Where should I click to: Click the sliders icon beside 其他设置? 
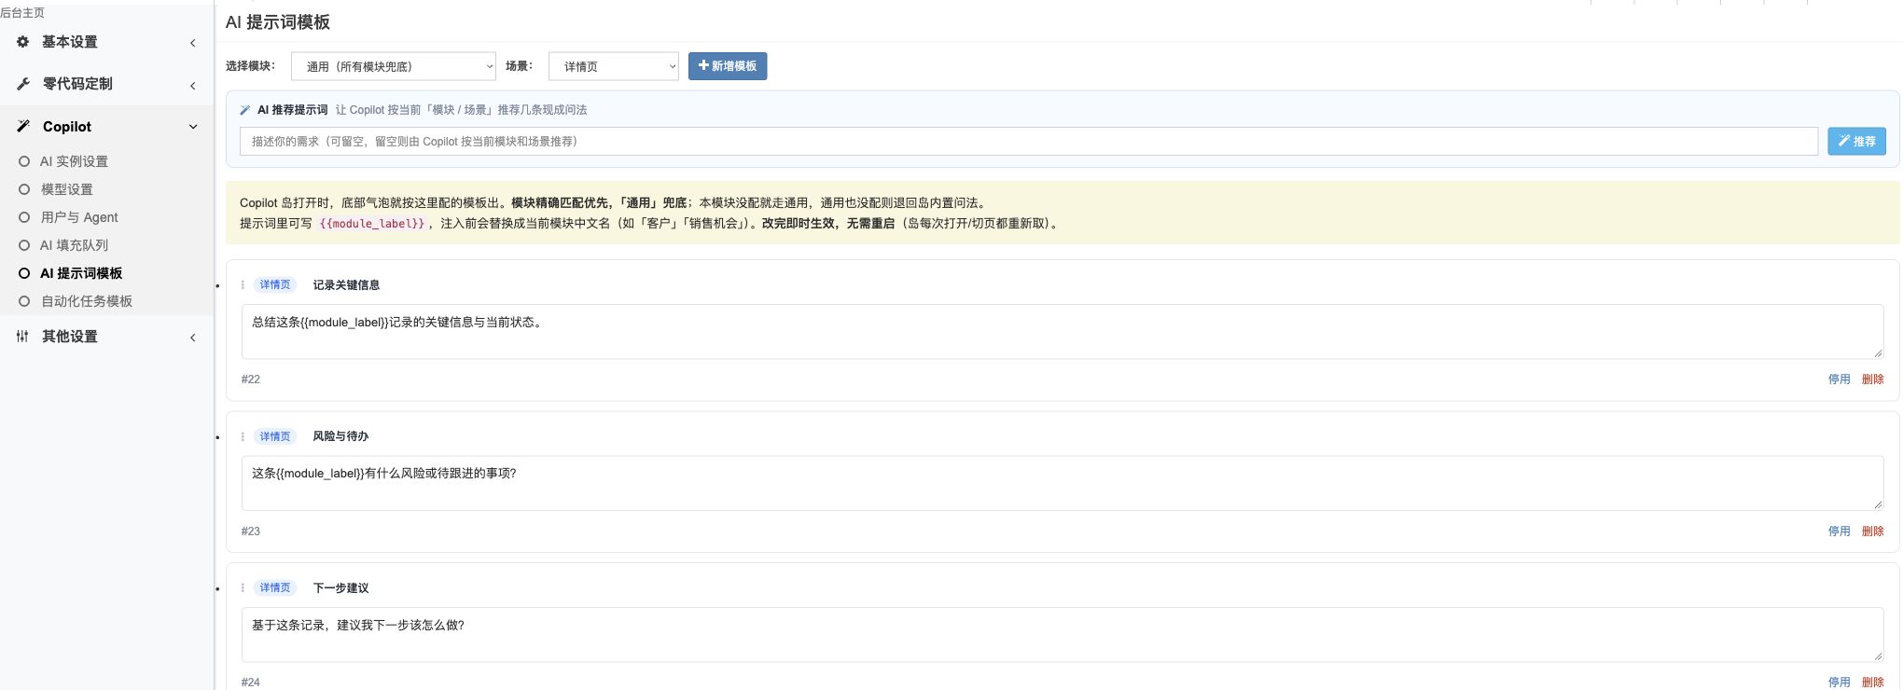coord(22,337)
